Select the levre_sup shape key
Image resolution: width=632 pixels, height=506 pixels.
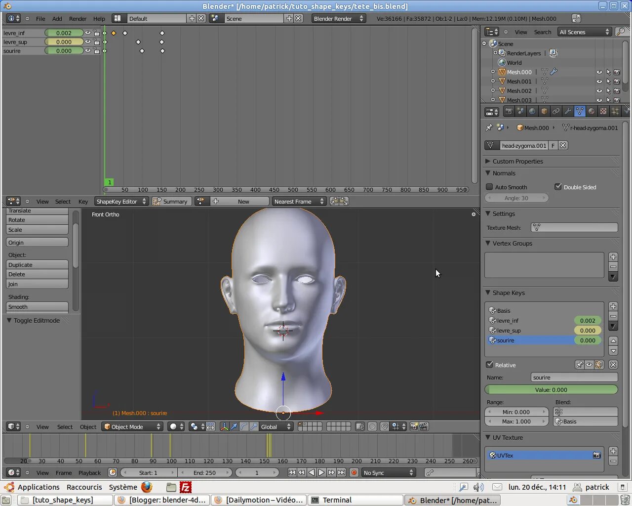point(509,330)
